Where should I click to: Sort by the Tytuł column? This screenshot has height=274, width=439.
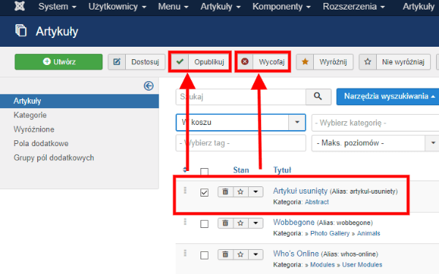(x=282, y=170)
